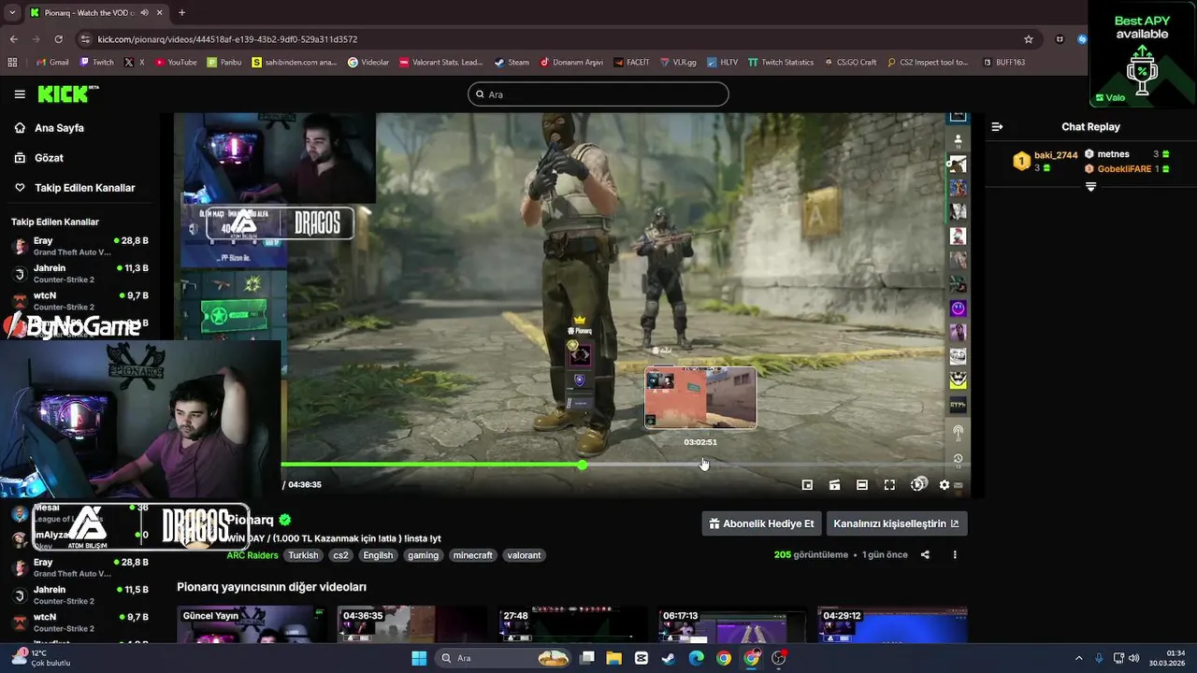Open the FACEIT bookmark
Screen dimensions: 1197x673
(x=631, y=63)
